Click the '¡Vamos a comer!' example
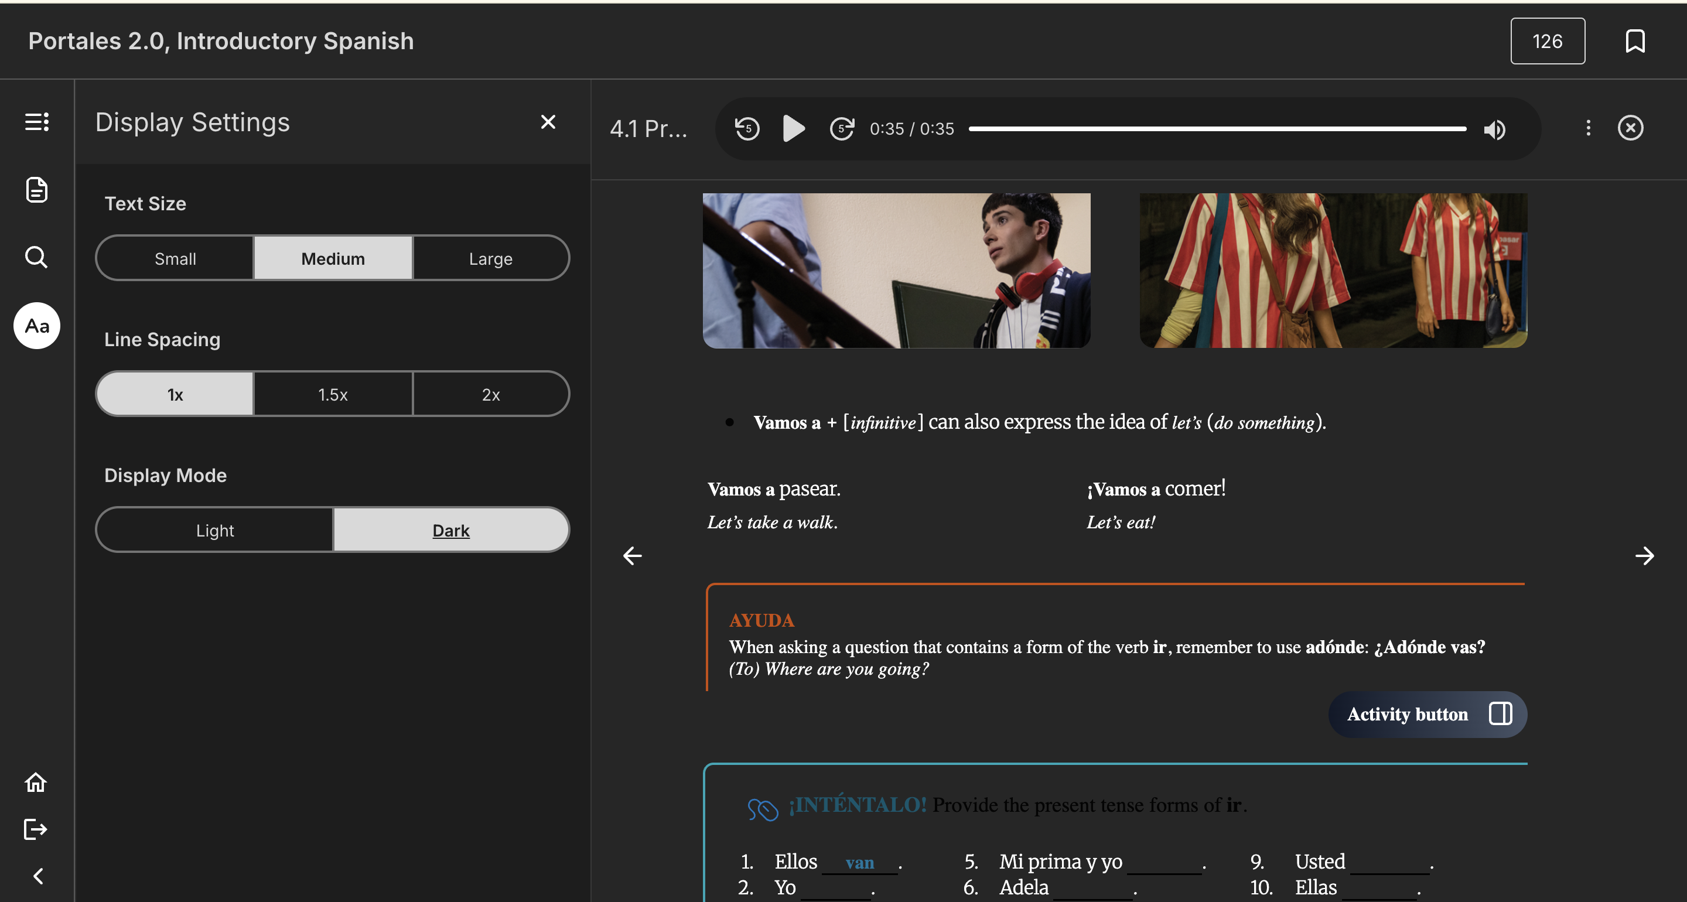The height and width of the screenshot is (902, 1687). tap(1156, 488)
